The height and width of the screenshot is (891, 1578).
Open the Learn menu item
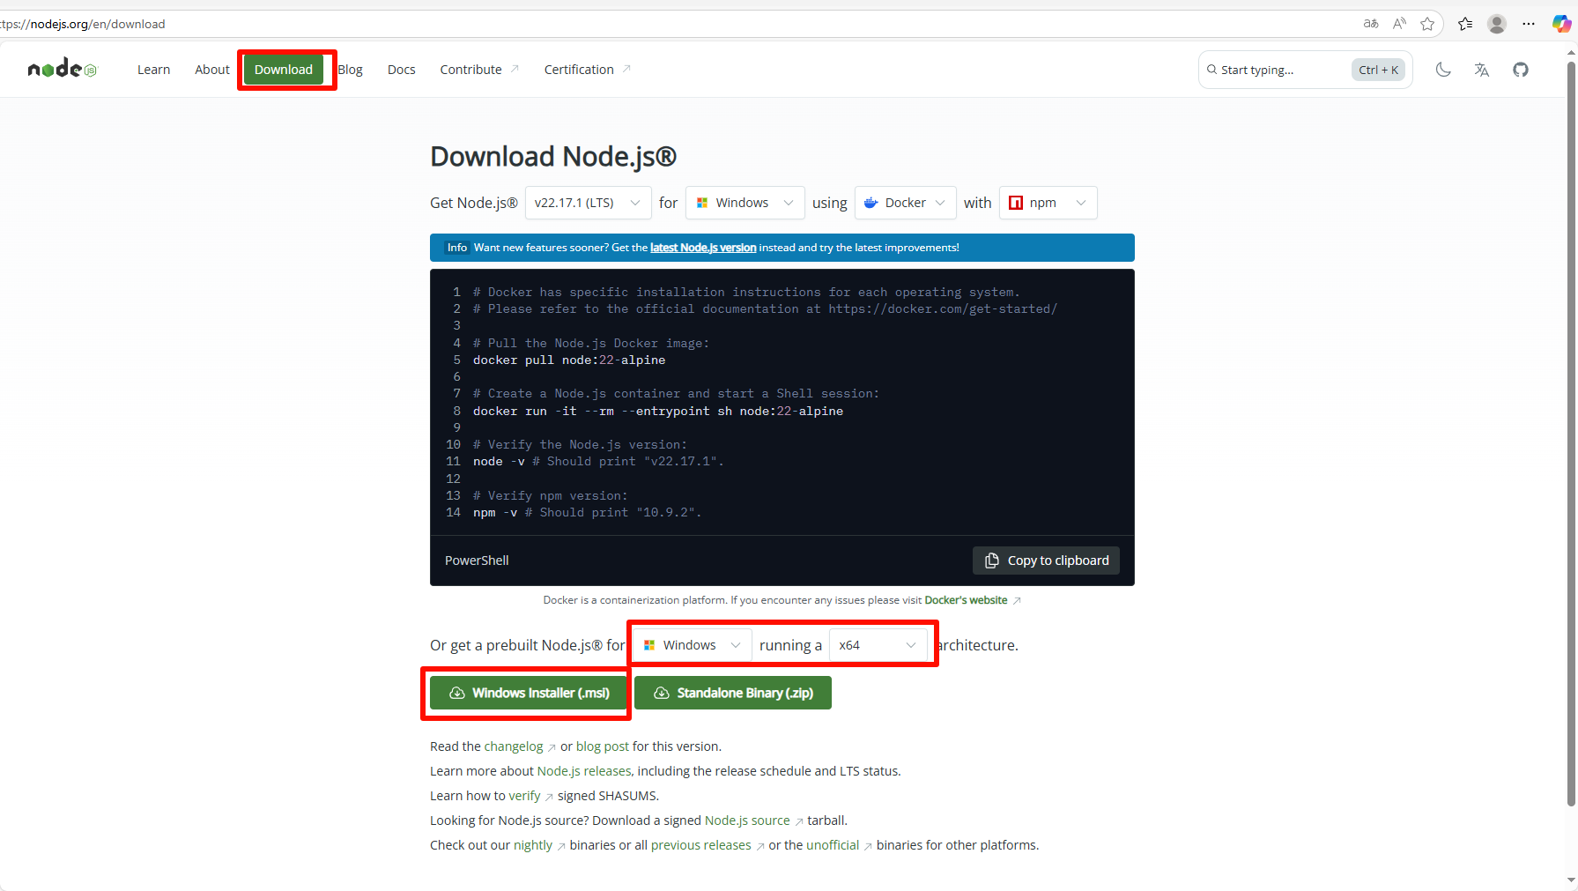click(153, 70)
